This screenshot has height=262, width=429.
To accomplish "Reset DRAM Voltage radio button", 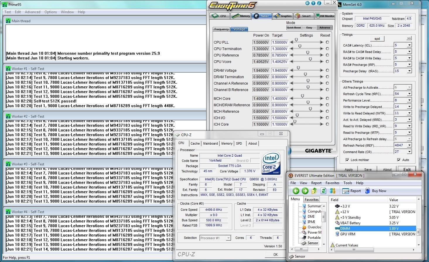I will pos(327,70).
